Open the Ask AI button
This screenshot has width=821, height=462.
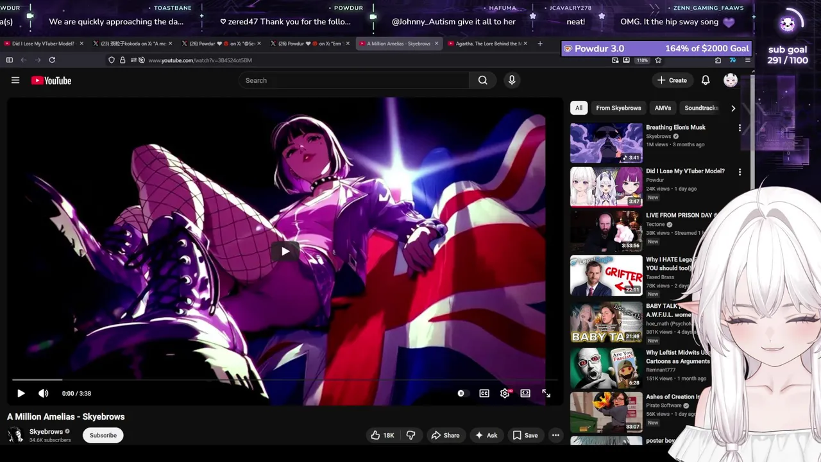(x=486, y=435)
